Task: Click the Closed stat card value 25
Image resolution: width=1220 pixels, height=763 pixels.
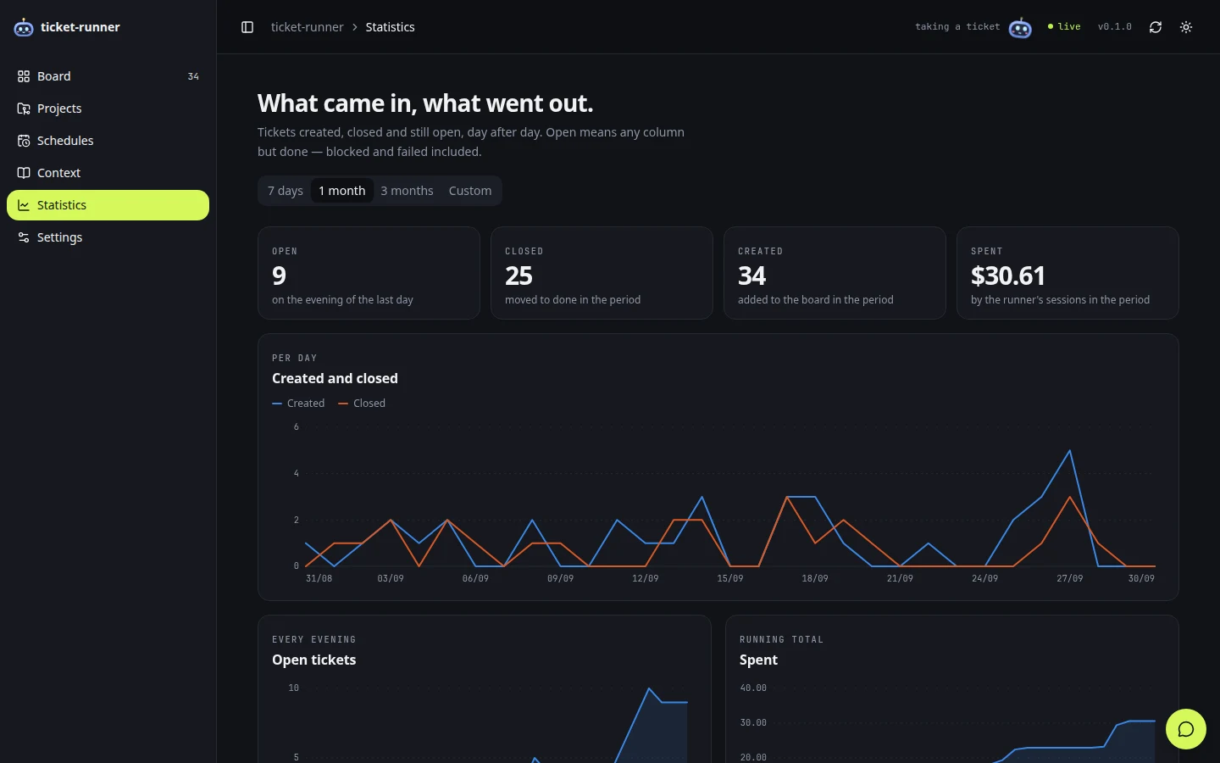Action: [x=518, y=276]
